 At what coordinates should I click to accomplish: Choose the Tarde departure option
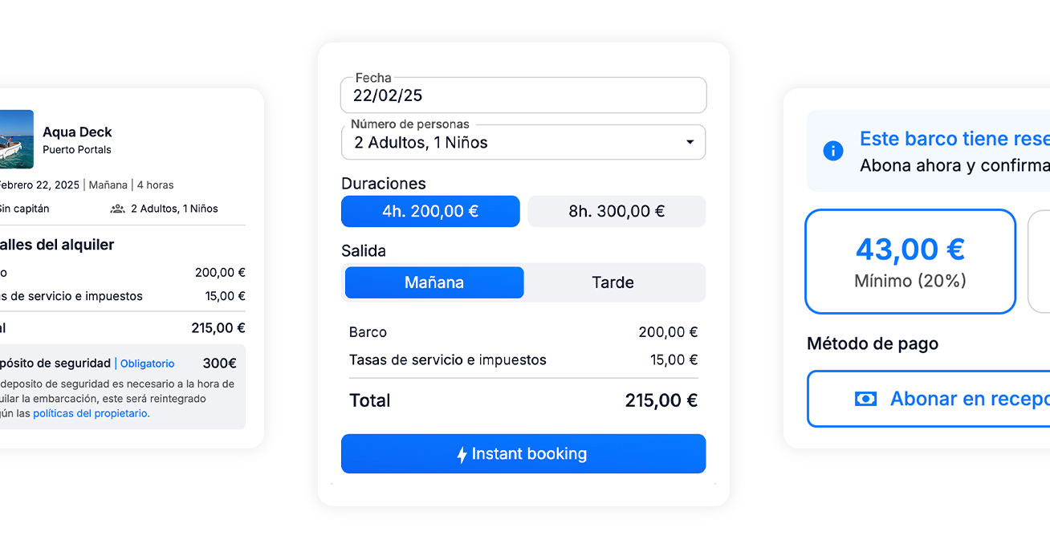(612, 282)
